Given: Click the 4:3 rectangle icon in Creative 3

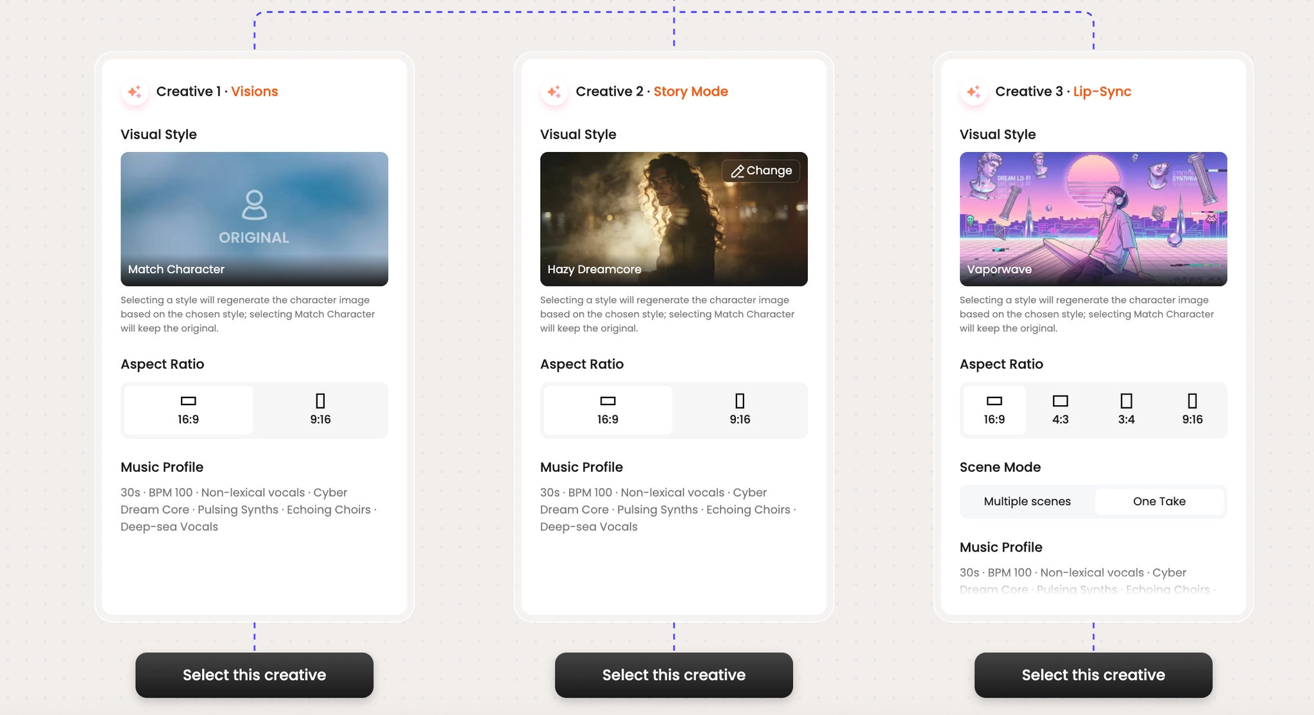Looking at the screenshot, I should (x=1061, y=401).
